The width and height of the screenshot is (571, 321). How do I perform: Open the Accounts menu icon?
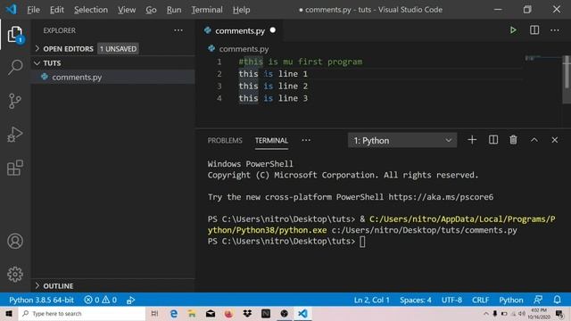15,241
